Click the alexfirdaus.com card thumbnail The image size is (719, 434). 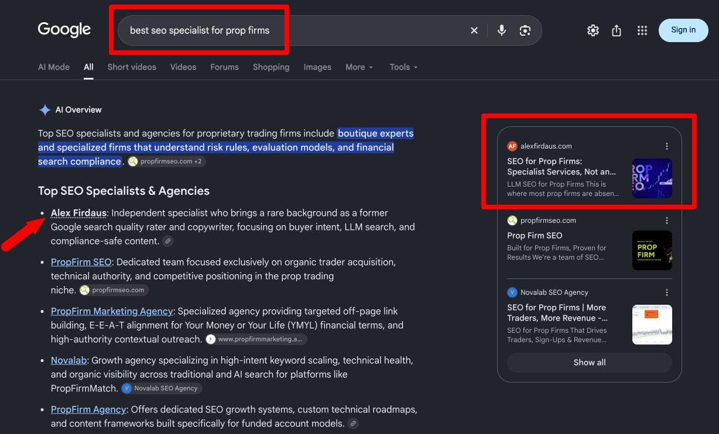(x=652, y=178)
